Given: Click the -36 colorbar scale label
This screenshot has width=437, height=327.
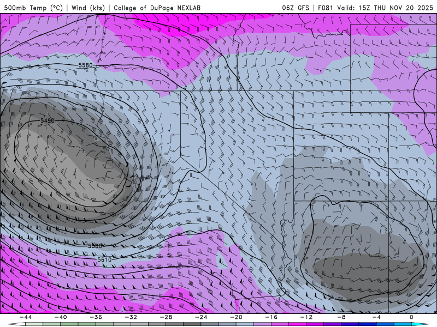Looking at the screenshot, I should [x=96, y=317].
